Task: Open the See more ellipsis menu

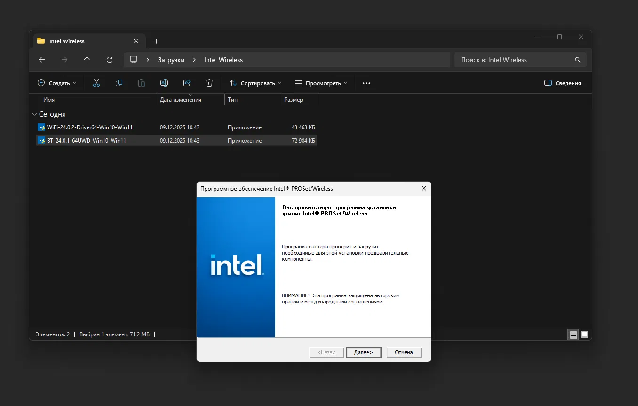Action: pyautogui.click(x=367, y=83)
